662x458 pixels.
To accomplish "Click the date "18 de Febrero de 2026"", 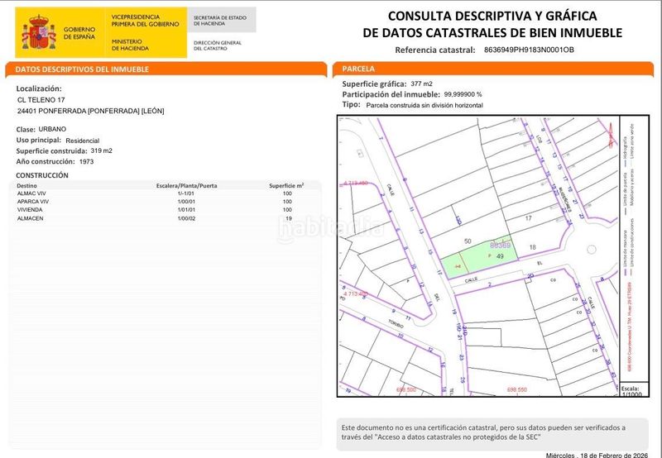I will coord(614,455).
